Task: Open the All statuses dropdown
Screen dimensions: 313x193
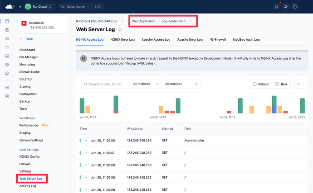Action: (x=181, y=84)
